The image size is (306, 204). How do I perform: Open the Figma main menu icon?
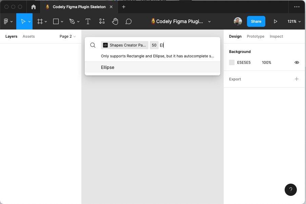coord(6,21)
